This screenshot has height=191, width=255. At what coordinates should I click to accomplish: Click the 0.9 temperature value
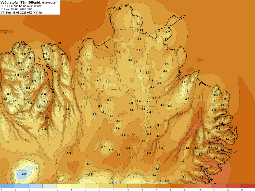(17, 75)
